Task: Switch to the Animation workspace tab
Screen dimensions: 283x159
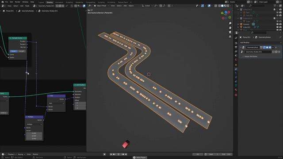Action: (x=59, y=2)
